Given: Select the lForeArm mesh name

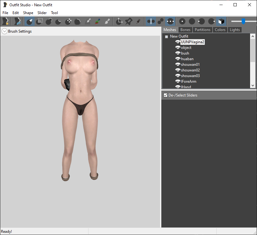Looking at the screenshot, I should (x=189, y=81).
